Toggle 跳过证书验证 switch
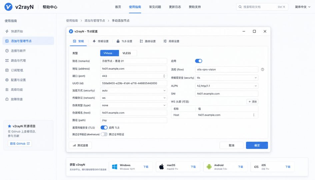The height and width of the screenshot is (180, 315). 104,134
